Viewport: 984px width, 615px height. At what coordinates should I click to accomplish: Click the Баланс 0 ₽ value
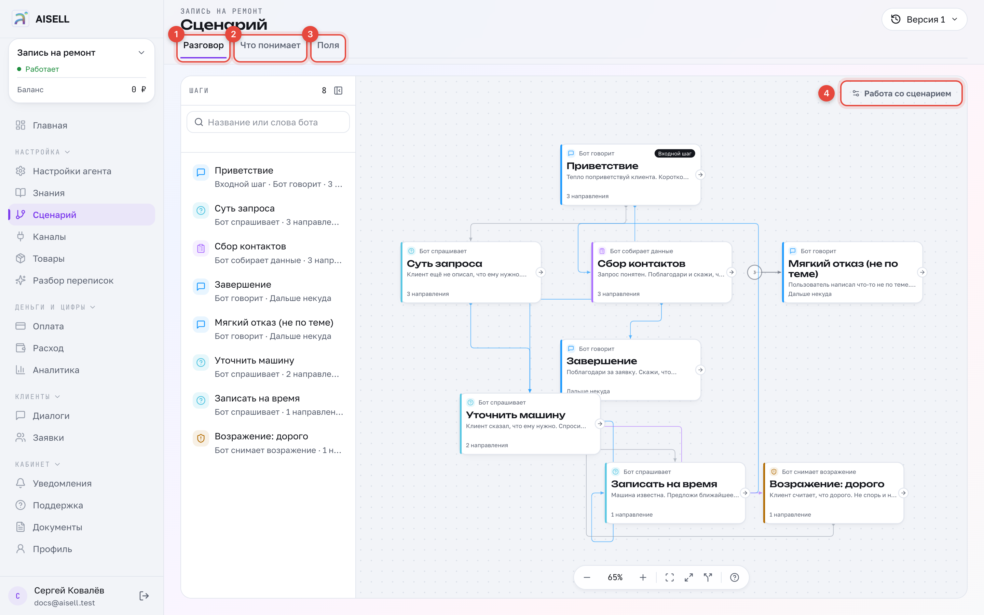pyautogui.click(x=139, y=89)
